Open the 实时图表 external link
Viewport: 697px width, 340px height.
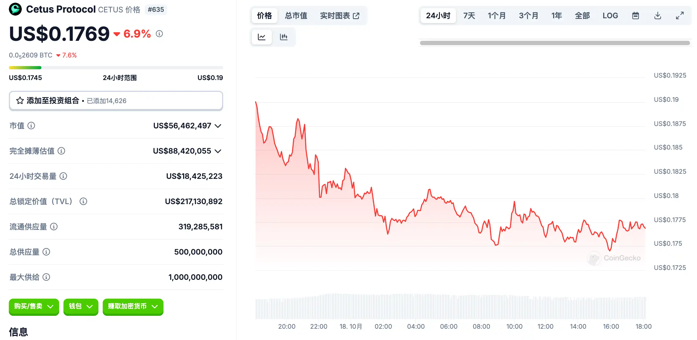click(x=340, y=16)
